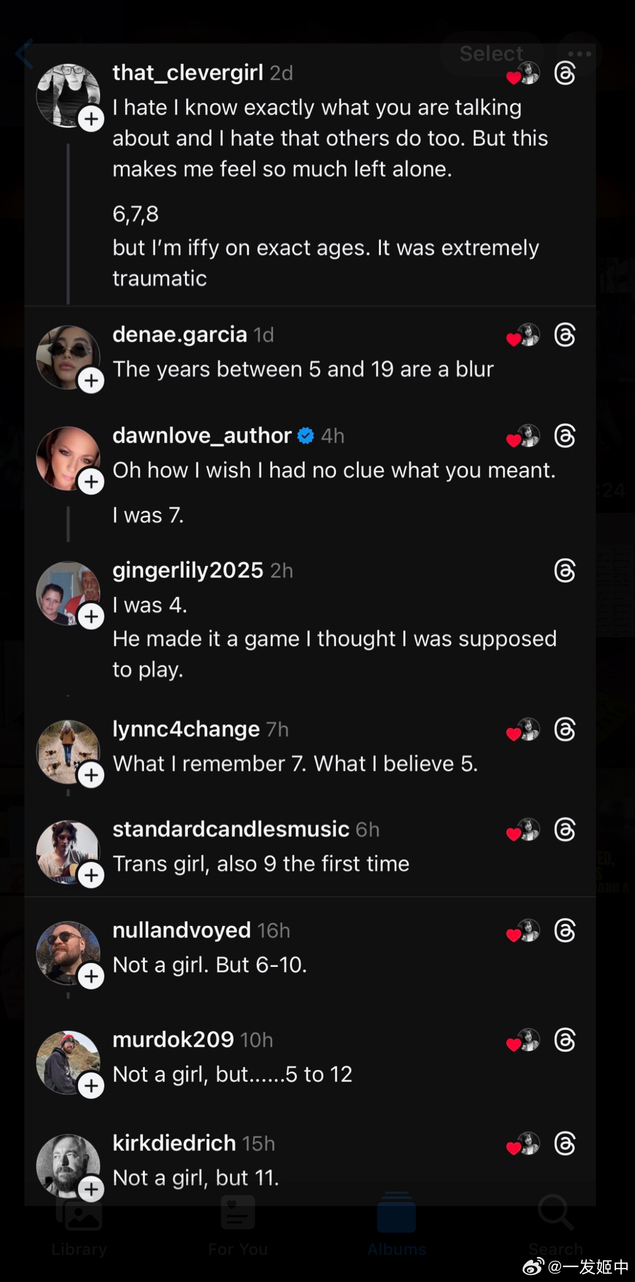Viewport: 635px width, 1282px height.
Task: Tap the liked-by heart on lynnc4change's reply
Action: [x=515, y=733]
